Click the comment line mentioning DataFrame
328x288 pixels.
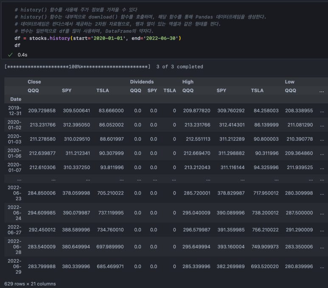[84, 31]
